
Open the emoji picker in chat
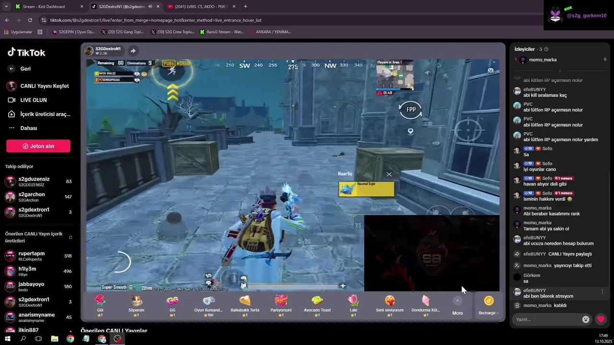[x=586, y=319]
